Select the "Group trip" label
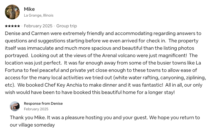This screenshot has height=137, width=212. click(x=67, y=26)
